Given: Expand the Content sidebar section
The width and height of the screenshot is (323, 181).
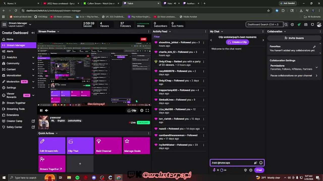Looking at the screenshot, I should pos(33,69).
